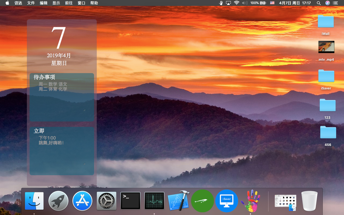Open the AirPlay display menu
The height and width of the screenshot is (215, 344).
click(x=228, y=3)
